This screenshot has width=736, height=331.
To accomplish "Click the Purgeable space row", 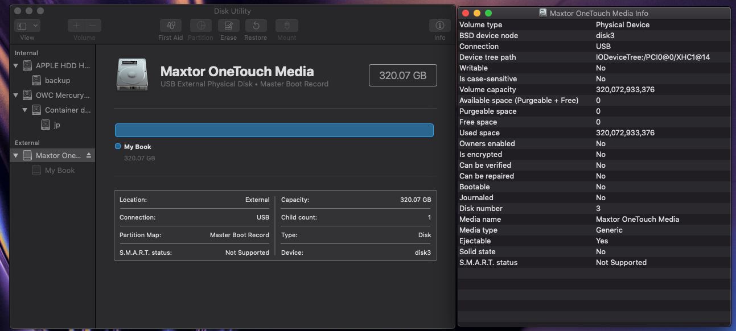I will coord(594,111).
